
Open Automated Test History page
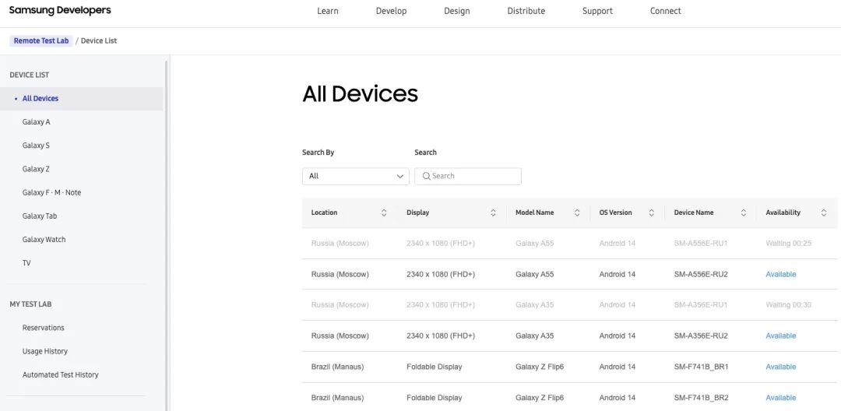(61, 375)
